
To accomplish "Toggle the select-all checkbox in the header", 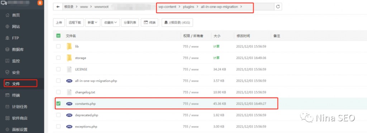I will tap(58, 36).
